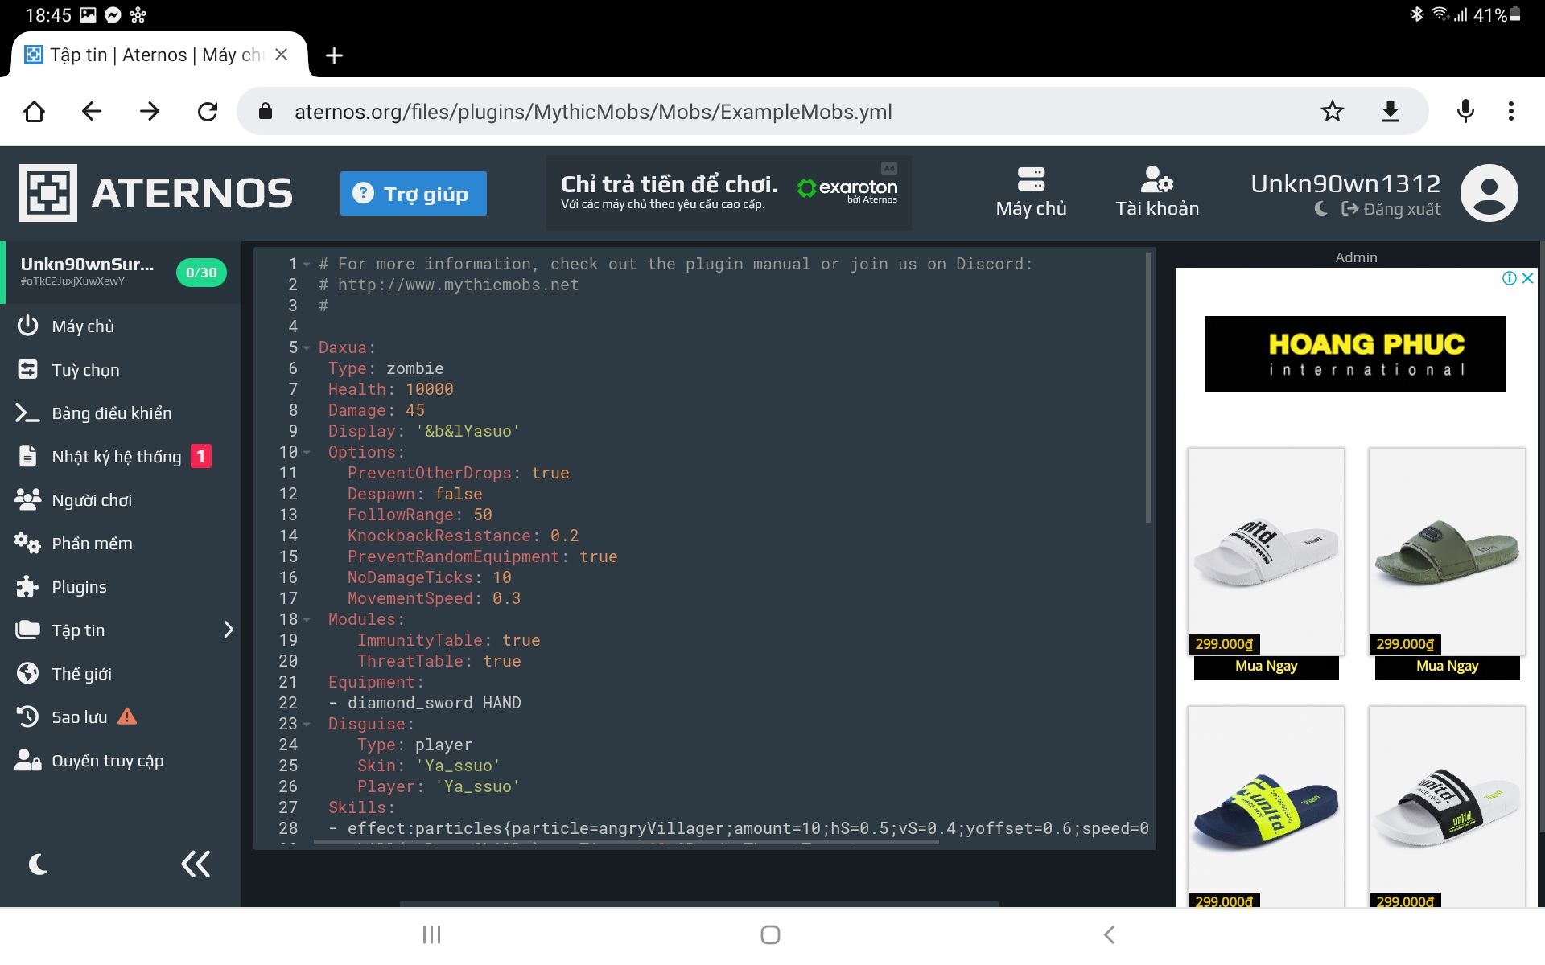Viewport: 1545px width, 965px height.
Task: Expand the Tập tin sidebar chevron
Action: pyautogui.click(x=228, y=630)
